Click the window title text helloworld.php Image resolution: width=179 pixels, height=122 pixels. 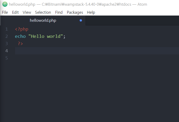tap(22, 4)
